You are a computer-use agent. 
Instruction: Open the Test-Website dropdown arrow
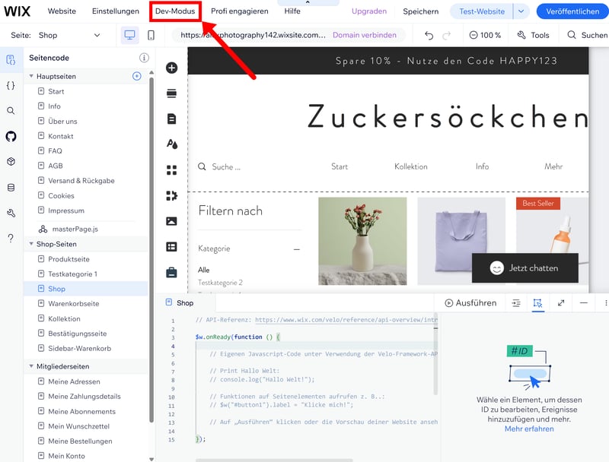point(521,11)
